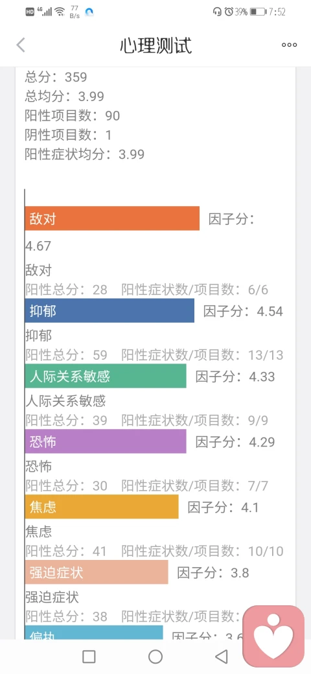Select the blue 抑郁 factor bar
This screenshot has width=311, height=674.
109,310
